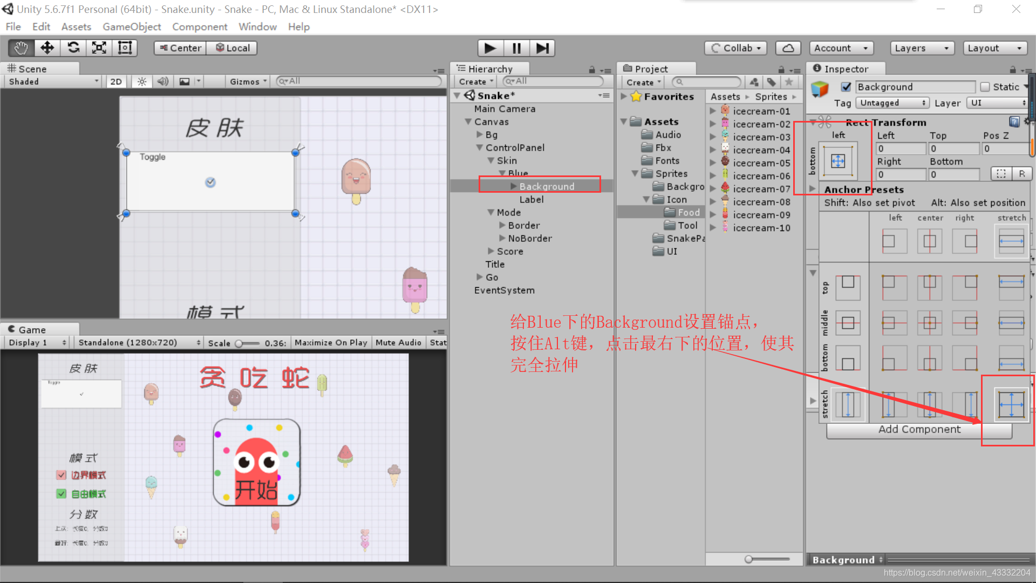The width and height of the screenshot is (1036, 583).
Task: Click the Inspector lock icon
Action: pos(1013,70)
